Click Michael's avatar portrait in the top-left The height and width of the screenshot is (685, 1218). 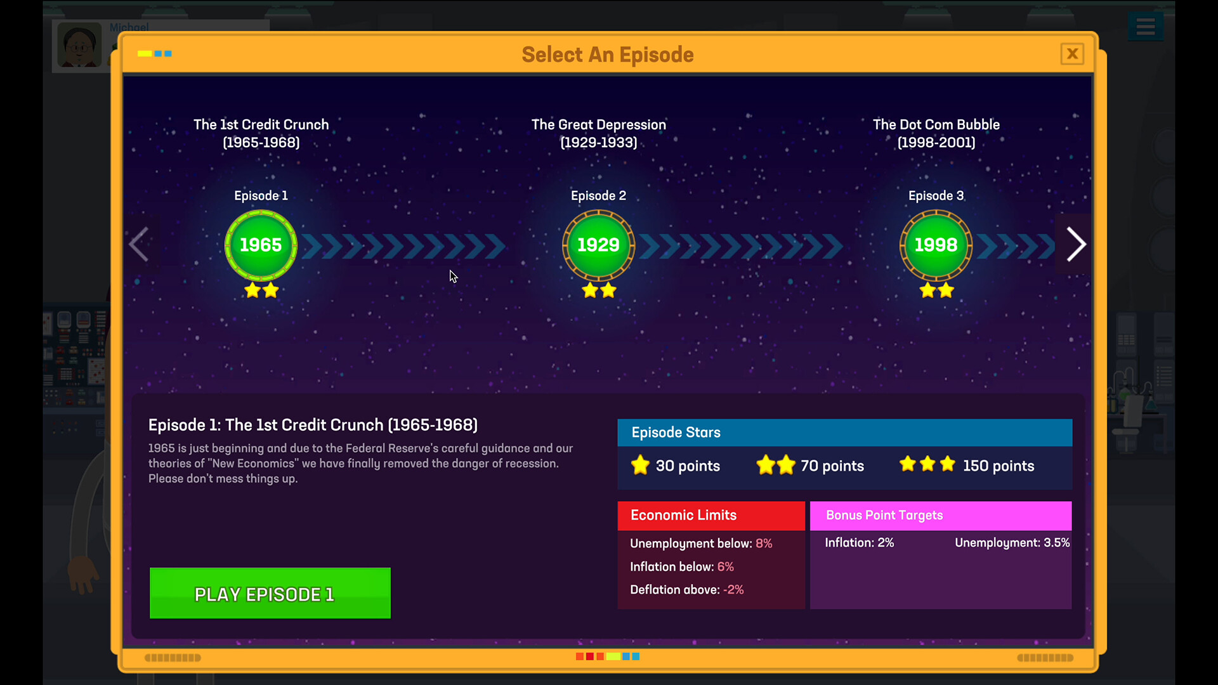79,44
